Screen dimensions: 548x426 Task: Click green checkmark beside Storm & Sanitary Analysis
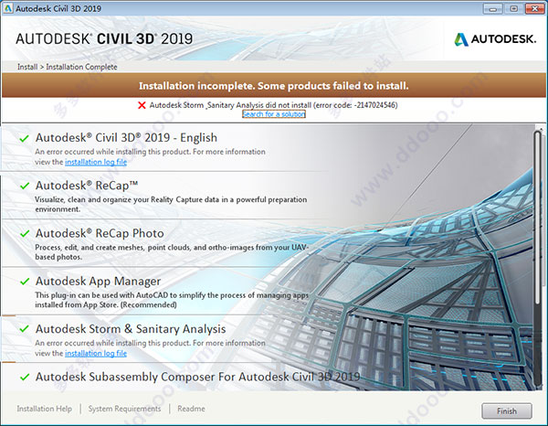point(24,329)
